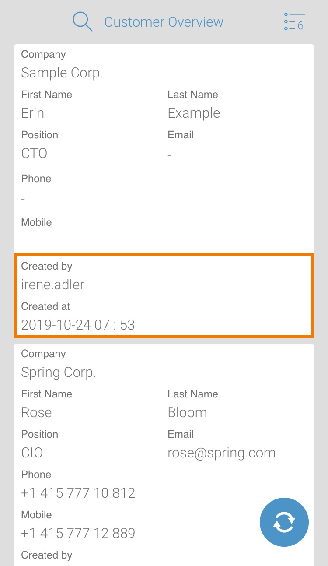Tap the blue refresh sync button

[x=284, y=522]
